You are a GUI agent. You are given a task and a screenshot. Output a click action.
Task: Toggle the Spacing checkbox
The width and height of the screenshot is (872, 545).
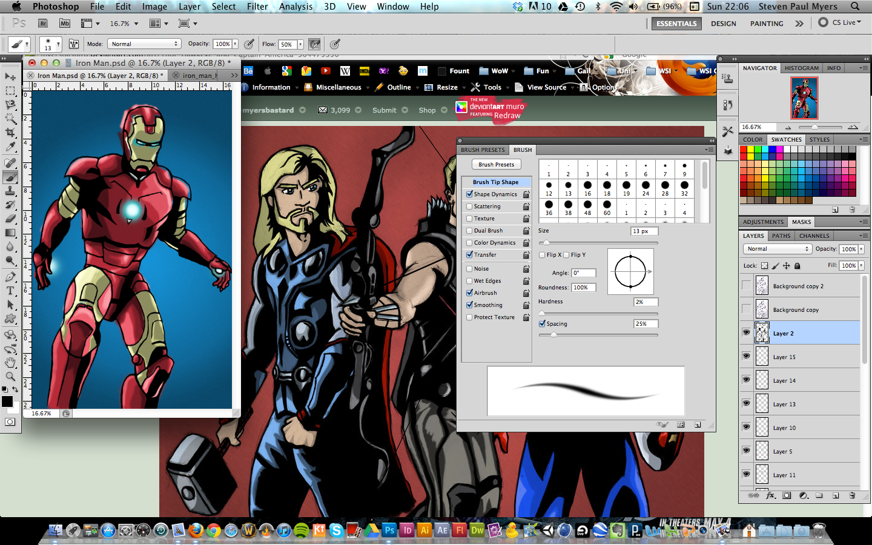(x=542, y=323)
